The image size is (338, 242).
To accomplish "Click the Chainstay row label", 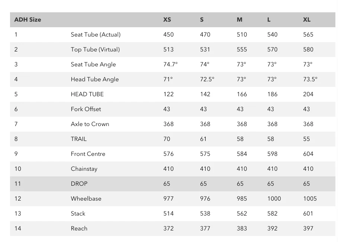I will tap(84, 169).
